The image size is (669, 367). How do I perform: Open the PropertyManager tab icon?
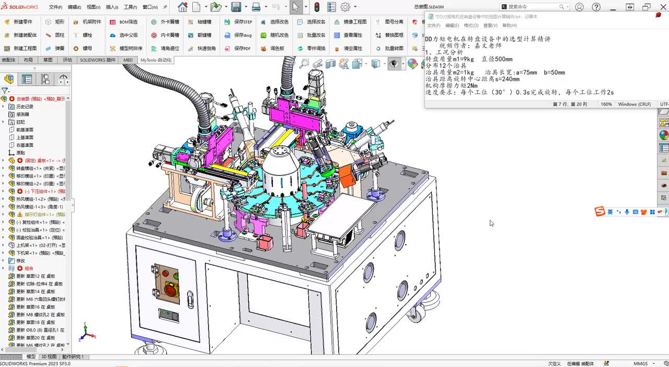(x=27, y=79)
